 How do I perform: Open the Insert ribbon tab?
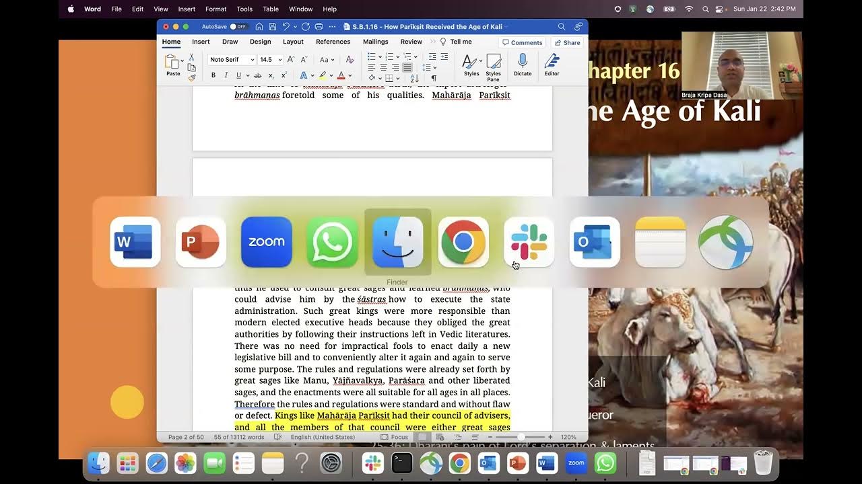pos(201,42)
